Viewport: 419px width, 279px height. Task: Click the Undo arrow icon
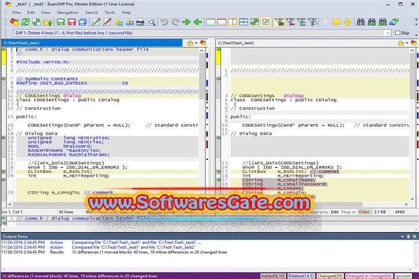164,22
